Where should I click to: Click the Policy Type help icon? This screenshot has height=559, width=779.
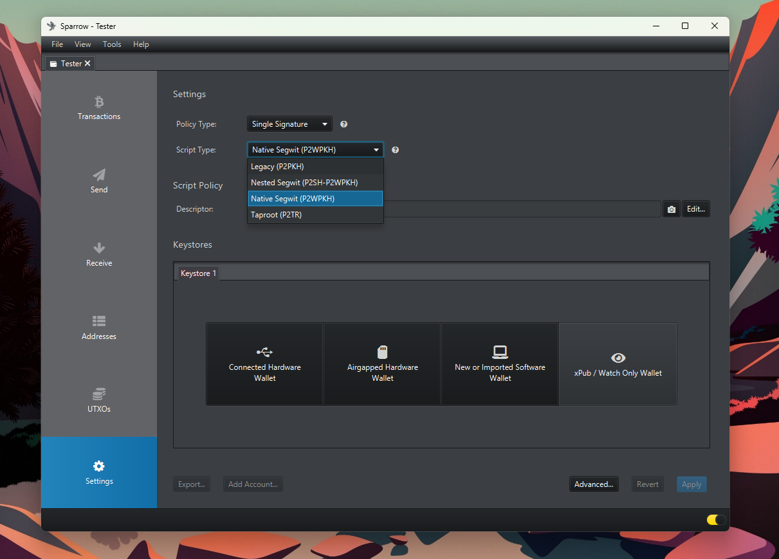tap(344, 124)
